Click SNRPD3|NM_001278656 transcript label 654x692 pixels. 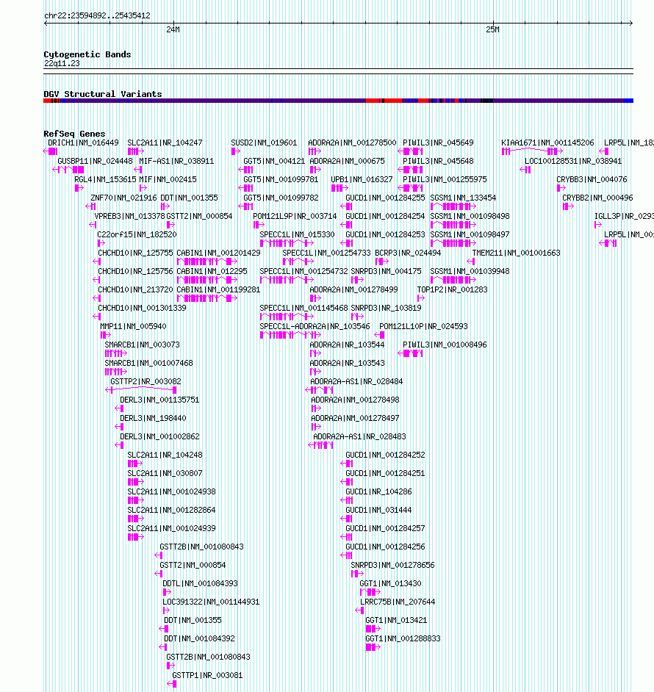coord(392,566)
